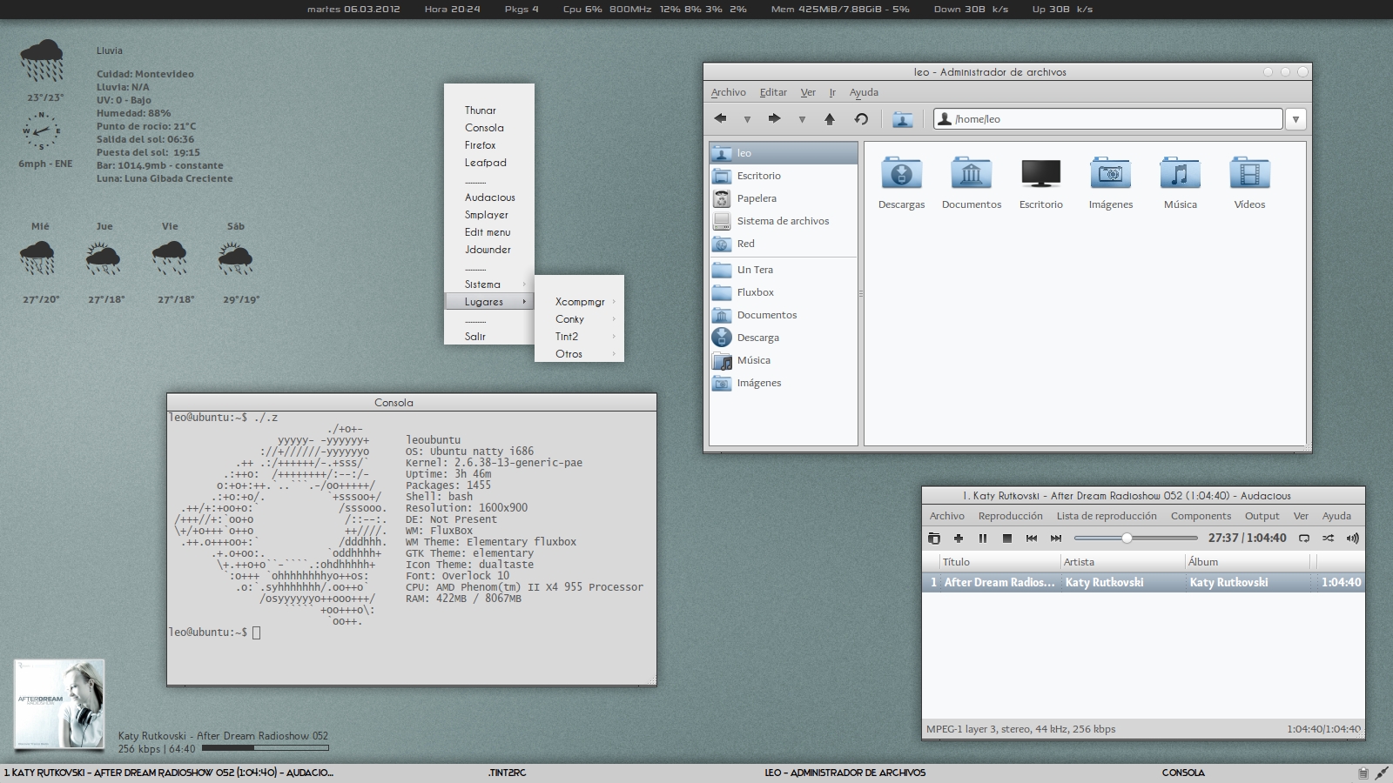Image resolution: width=1393 pixels, height=783 pixels.
Task: Sort playlist by Álbum column
Action: coord(1247,562)
